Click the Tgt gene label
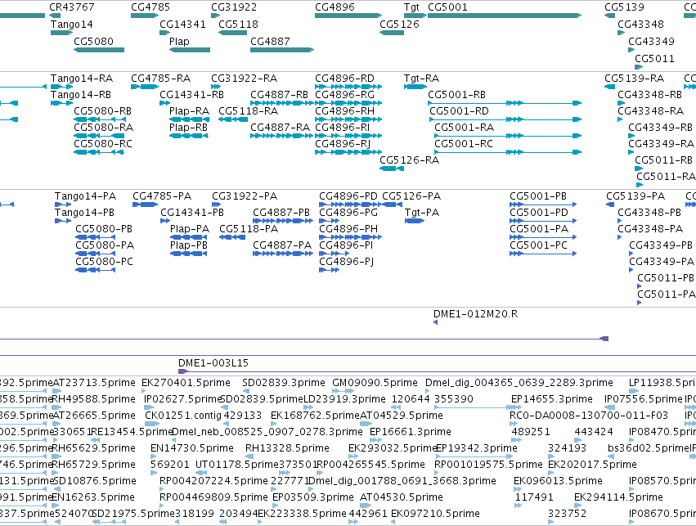Image resolution: width=696 pixels, height=526 pixels. click(411, 7)
